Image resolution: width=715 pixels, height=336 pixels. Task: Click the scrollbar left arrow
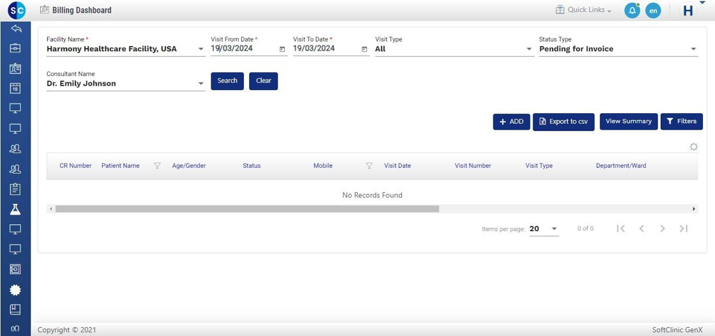[x=50, y=209]
